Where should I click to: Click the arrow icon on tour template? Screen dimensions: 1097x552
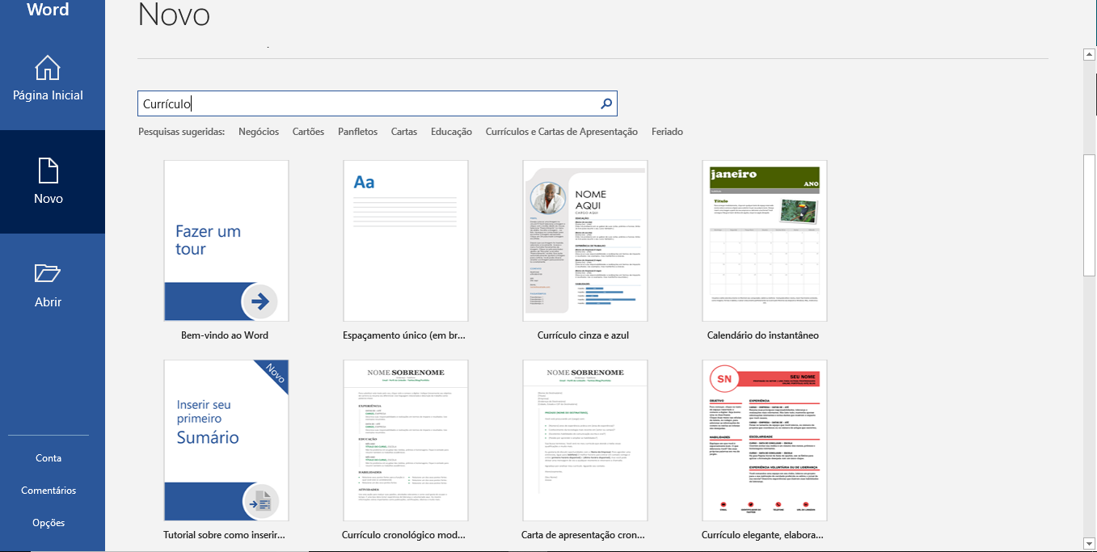pyautogui.click(x=259, y=301)
